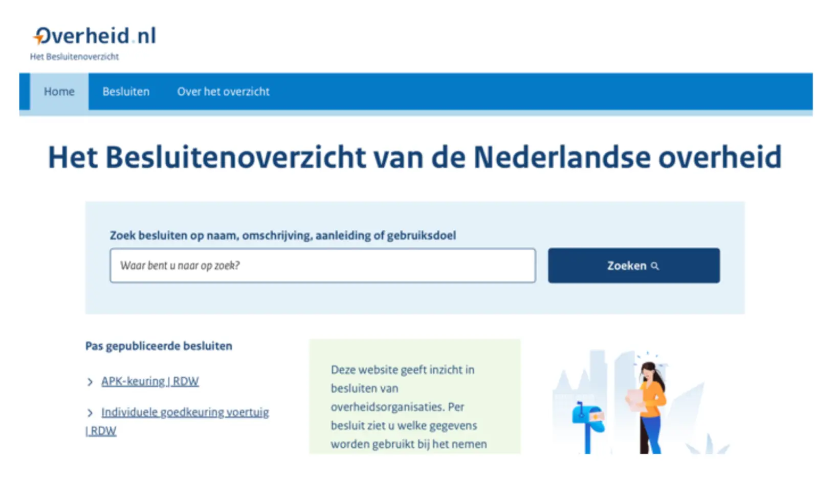Open the Overheid.nl logo homepage link
Screen dimensions: 838x496
click(95, 36)
